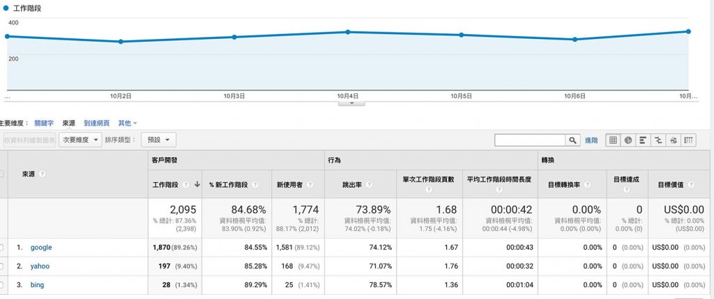Screen dimensions: 714x299
Task: Click the 依資料列繪製圖表 button
Action: [29, 140]
